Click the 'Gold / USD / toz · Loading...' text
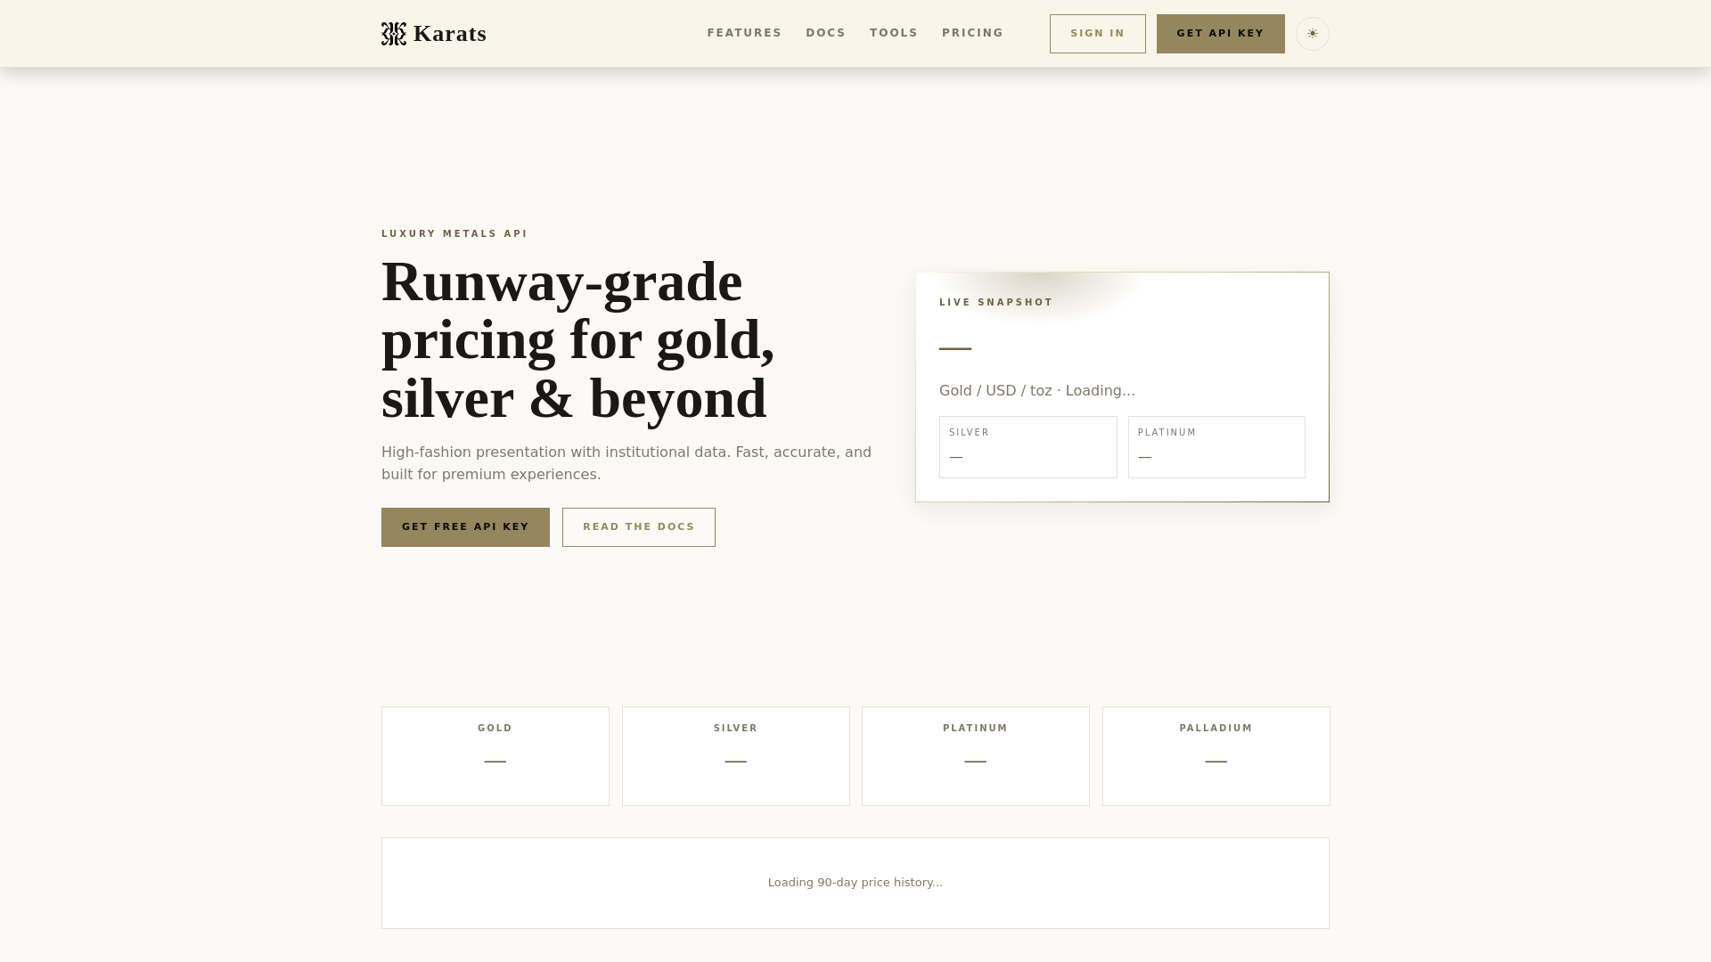The width and height of the screenshot is (1711, 962). 1037,391
